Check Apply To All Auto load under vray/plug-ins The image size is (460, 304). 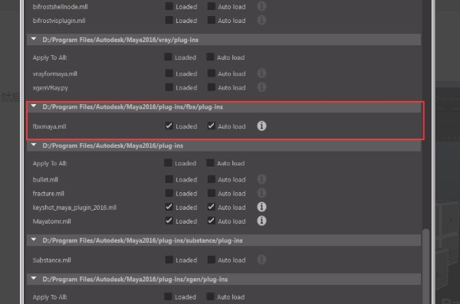210,57
